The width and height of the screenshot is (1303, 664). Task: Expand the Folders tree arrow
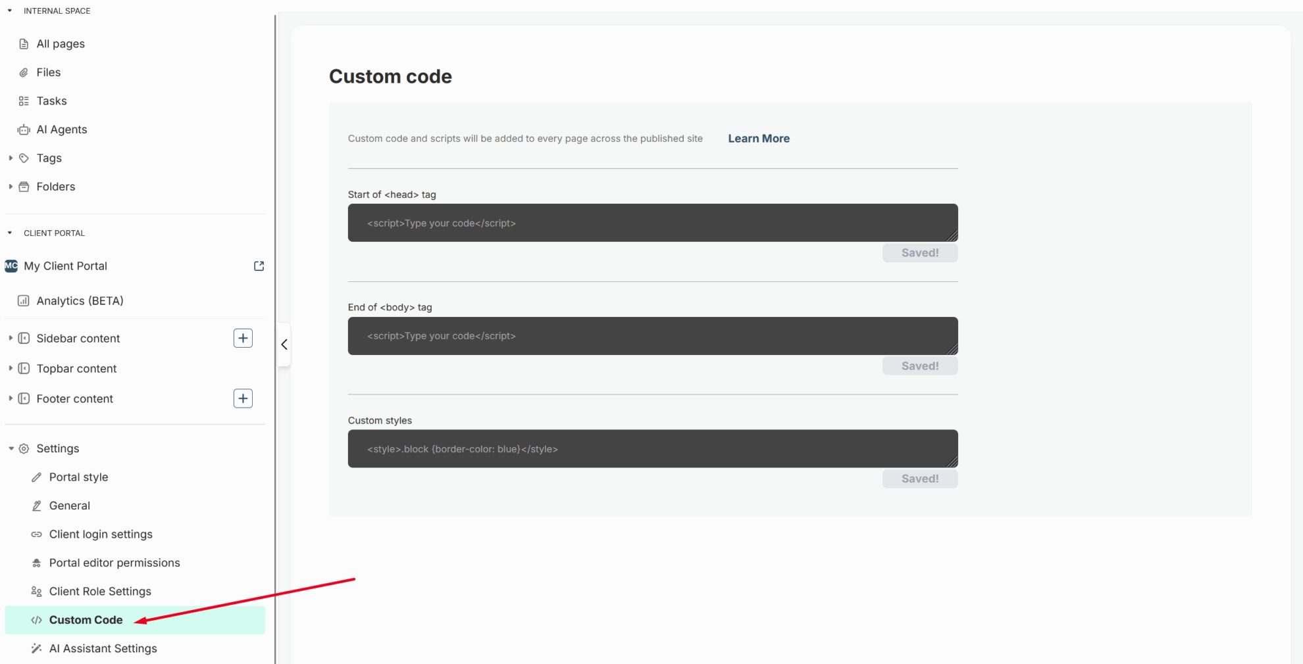pos(11,187)
